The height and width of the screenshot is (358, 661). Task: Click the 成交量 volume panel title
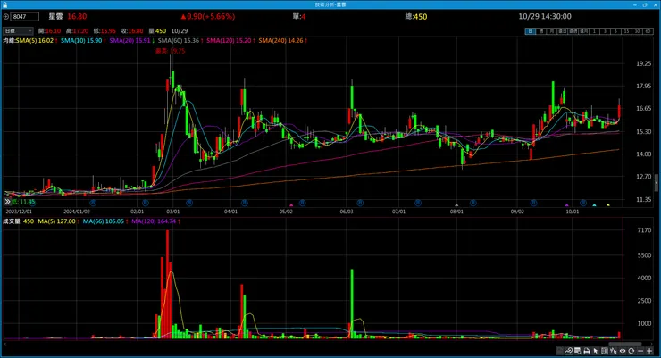pos(12,221)
